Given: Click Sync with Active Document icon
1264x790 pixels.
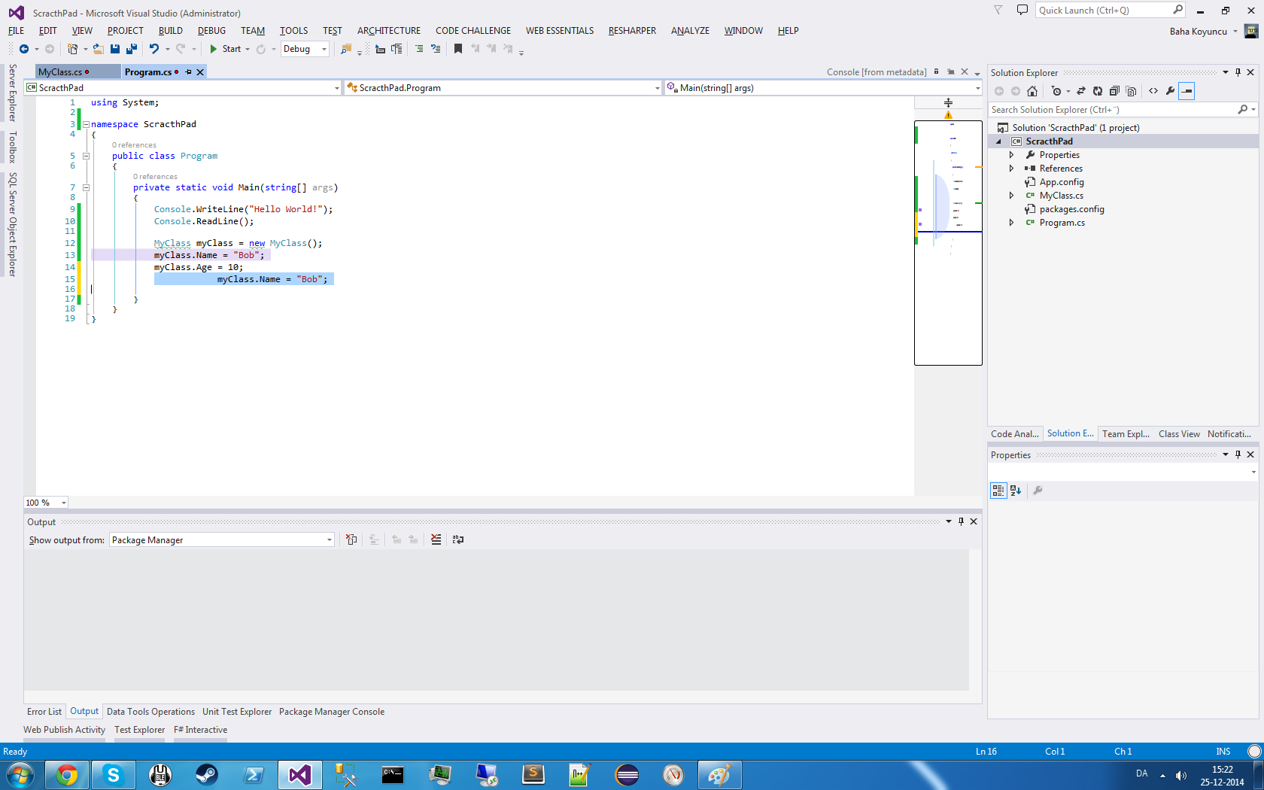Looking at the screenshot, I should [x=1081, y=91].
